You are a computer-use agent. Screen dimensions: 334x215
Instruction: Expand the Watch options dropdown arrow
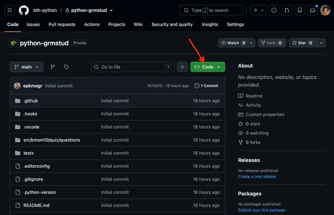coord(251,43)
